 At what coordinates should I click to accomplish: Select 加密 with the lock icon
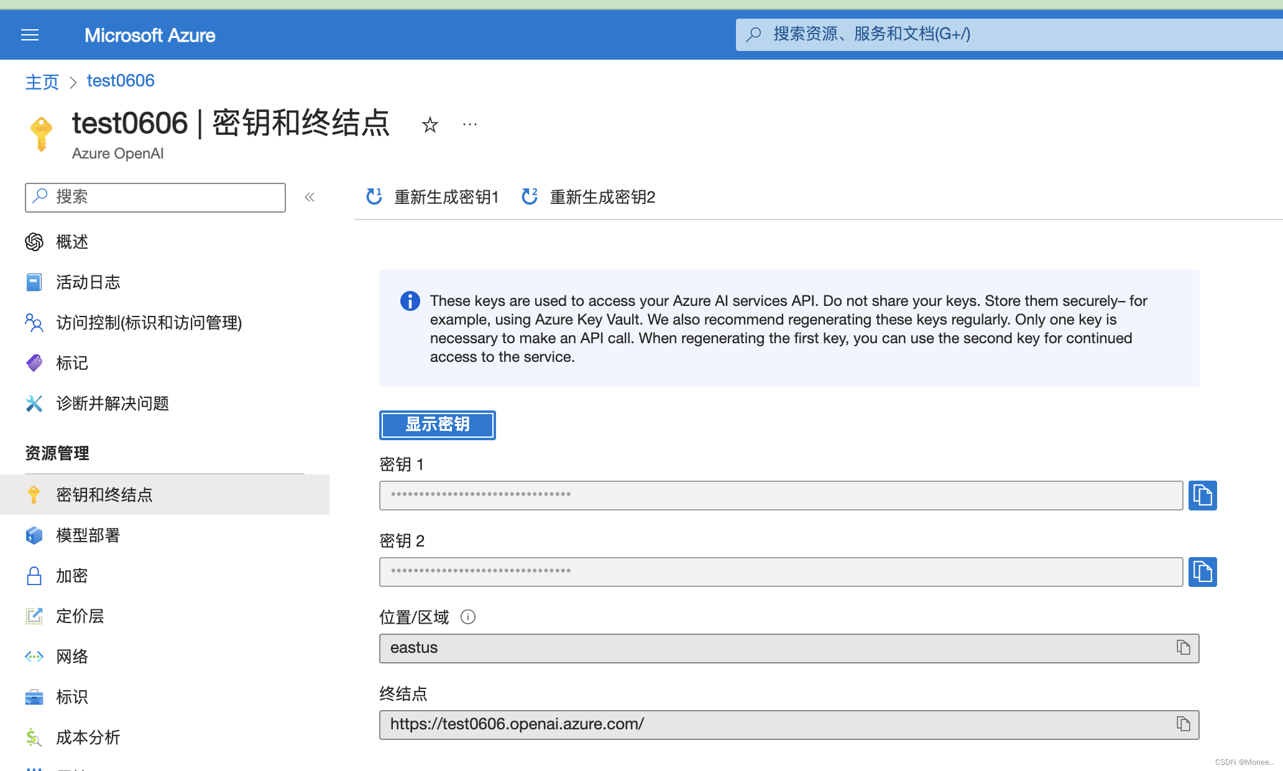click(71, 576)
